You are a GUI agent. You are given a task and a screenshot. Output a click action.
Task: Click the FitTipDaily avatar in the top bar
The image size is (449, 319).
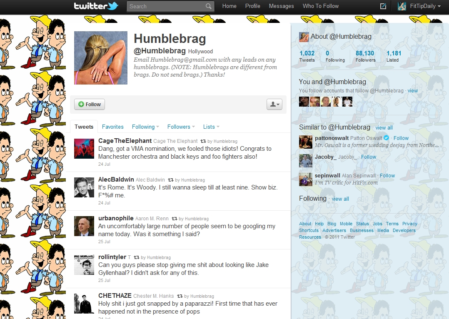pyautogui.click(x=402, y=6)
